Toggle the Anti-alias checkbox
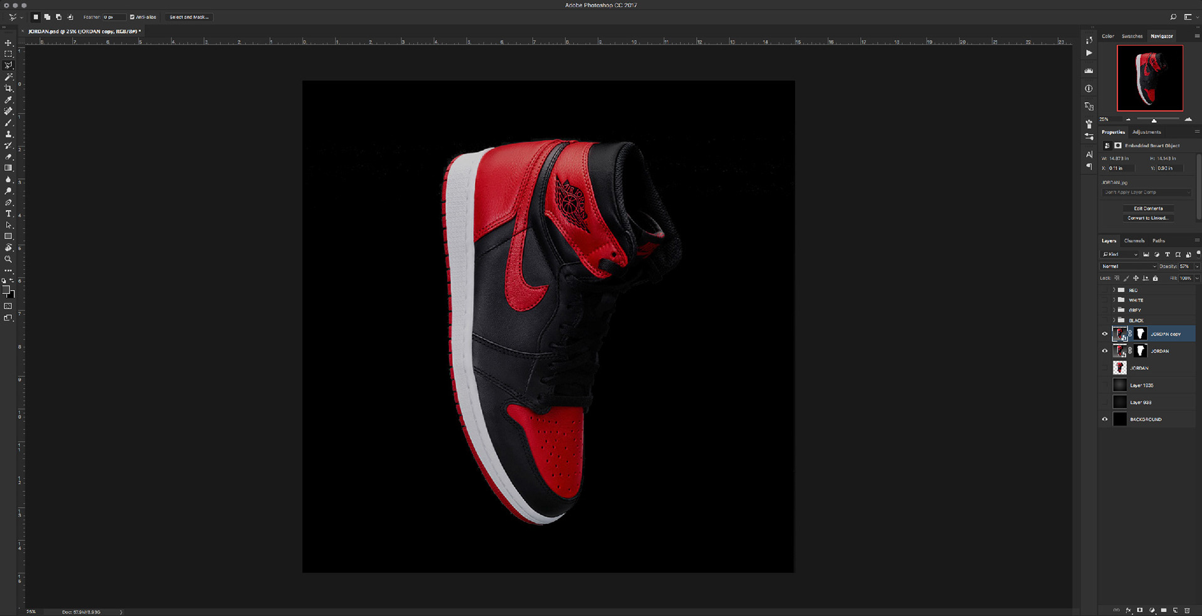The image size is (1202, 616). [x=132, y=17]
